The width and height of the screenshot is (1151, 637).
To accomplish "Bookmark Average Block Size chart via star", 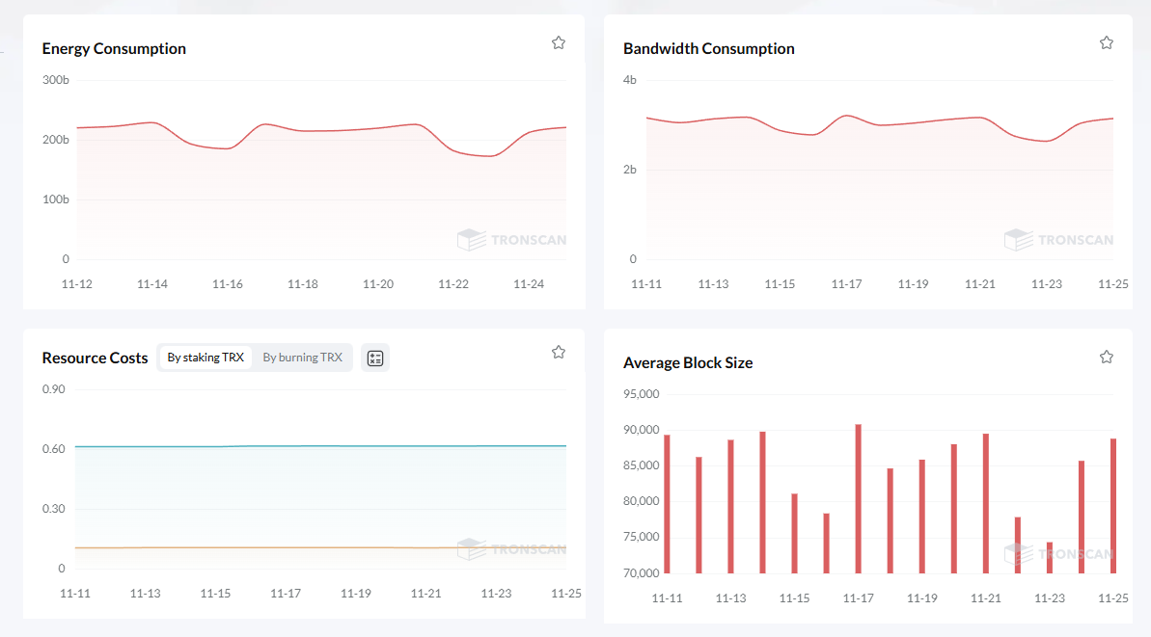I will click(1107, 357).
